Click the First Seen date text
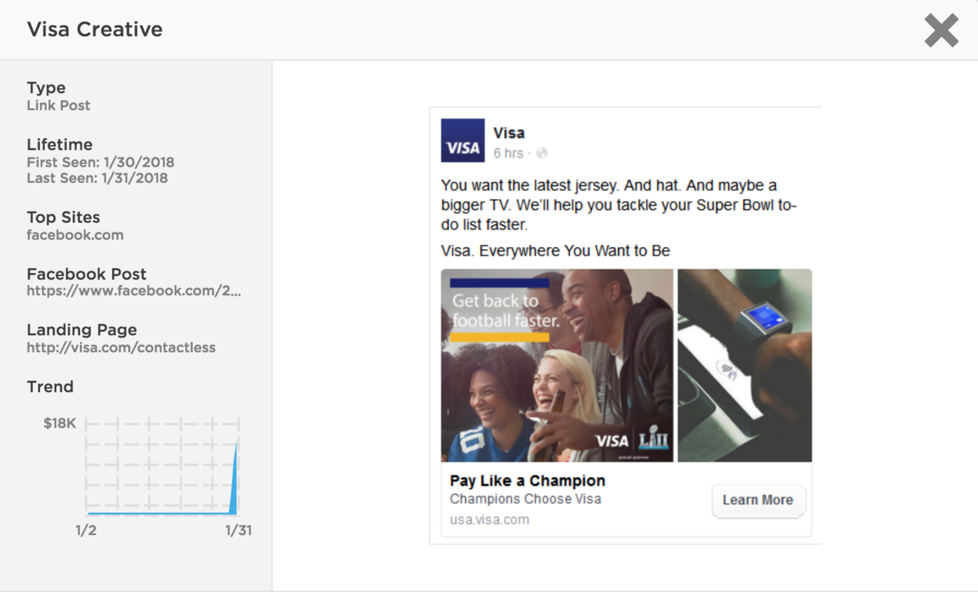Viewport: 978px width, 592px height. [100, 161]
